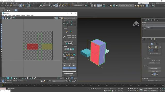The height and width of the screenshot is (92, 165).
Task: Click the Select Object tool in main toolbar
Action: pyautogui.click(x=21, y=5)
